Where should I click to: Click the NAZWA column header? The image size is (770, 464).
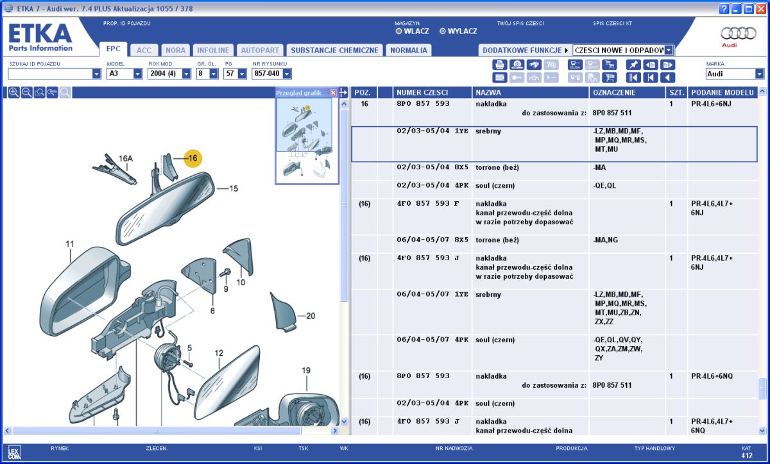(x=530, y=93)
